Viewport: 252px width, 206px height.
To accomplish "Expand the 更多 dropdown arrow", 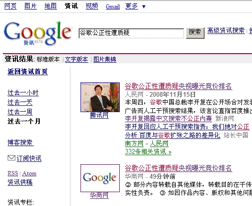I will [144, 7].
